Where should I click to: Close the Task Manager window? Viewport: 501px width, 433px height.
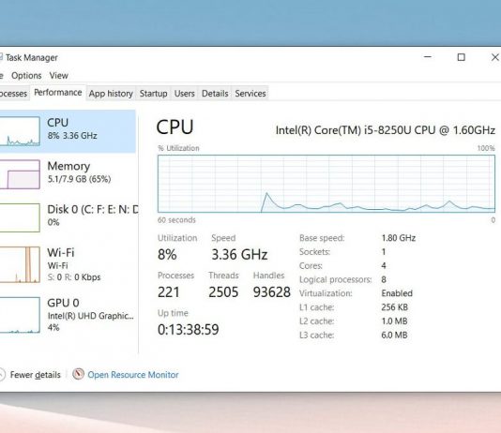pyautogui.click(x=494, y=57)
